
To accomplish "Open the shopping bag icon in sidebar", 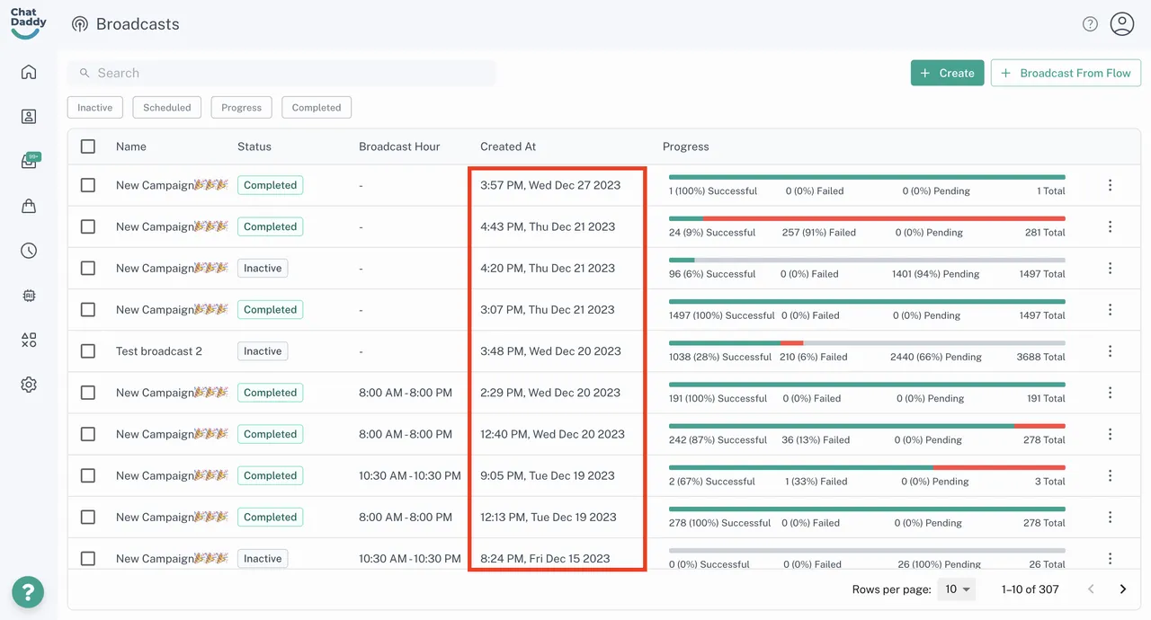I will click(29, 206).
